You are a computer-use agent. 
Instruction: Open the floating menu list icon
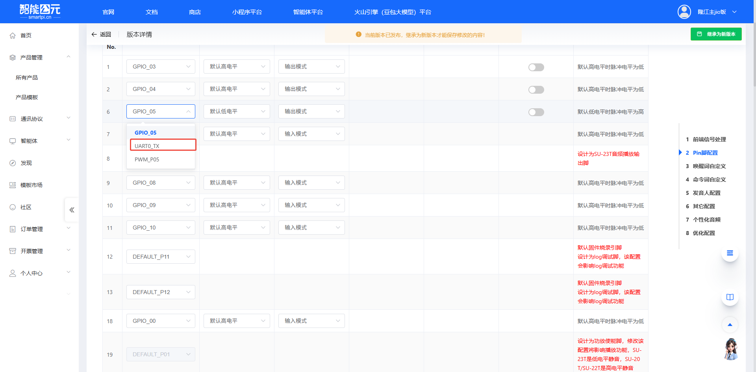pos(730,253)
